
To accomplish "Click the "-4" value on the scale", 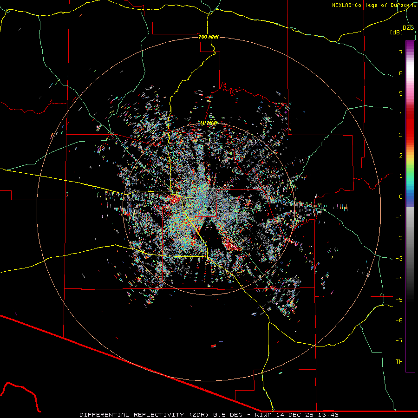I will coord(399,279).
